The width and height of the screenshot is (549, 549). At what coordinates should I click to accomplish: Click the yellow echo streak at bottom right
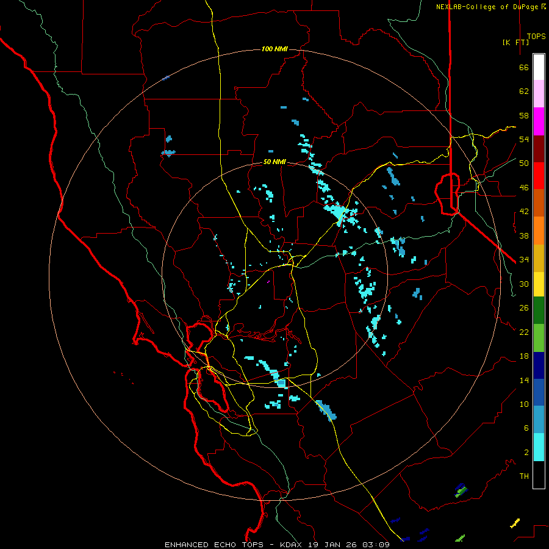pos(515,523)
